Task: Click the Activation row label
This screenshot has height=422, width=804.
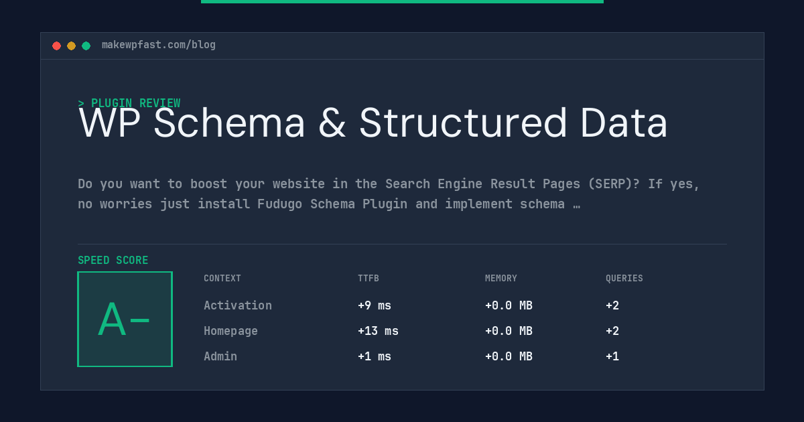Action: pyautogui.click(x=238, y=305)
